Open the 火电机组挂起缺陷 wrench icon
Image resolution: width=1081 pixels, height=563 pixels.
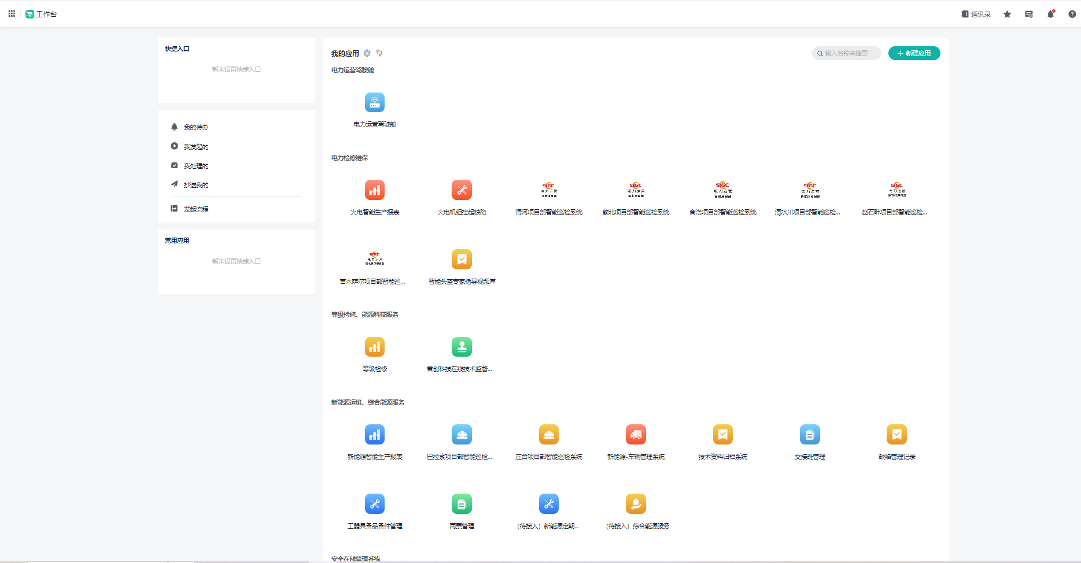(x=462, y=190)
